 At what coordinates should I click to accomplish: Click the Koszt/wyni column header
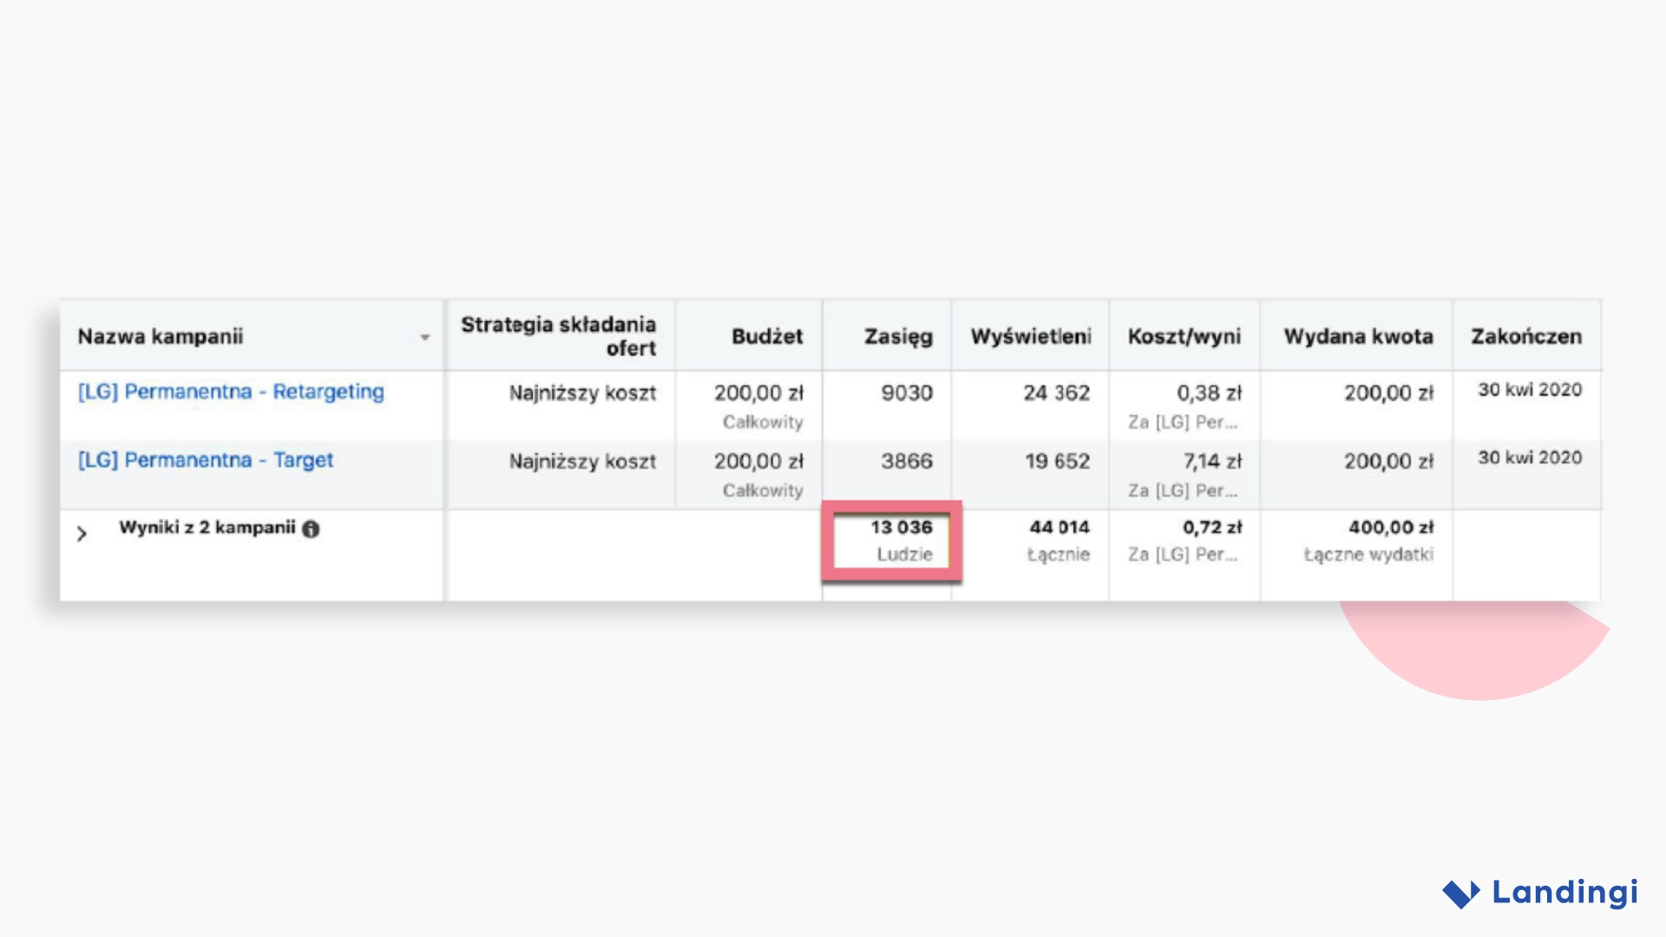1184,336
